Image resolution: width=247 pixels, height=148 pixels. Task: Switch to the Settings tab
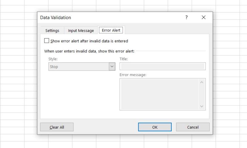(x=52, y=31)
